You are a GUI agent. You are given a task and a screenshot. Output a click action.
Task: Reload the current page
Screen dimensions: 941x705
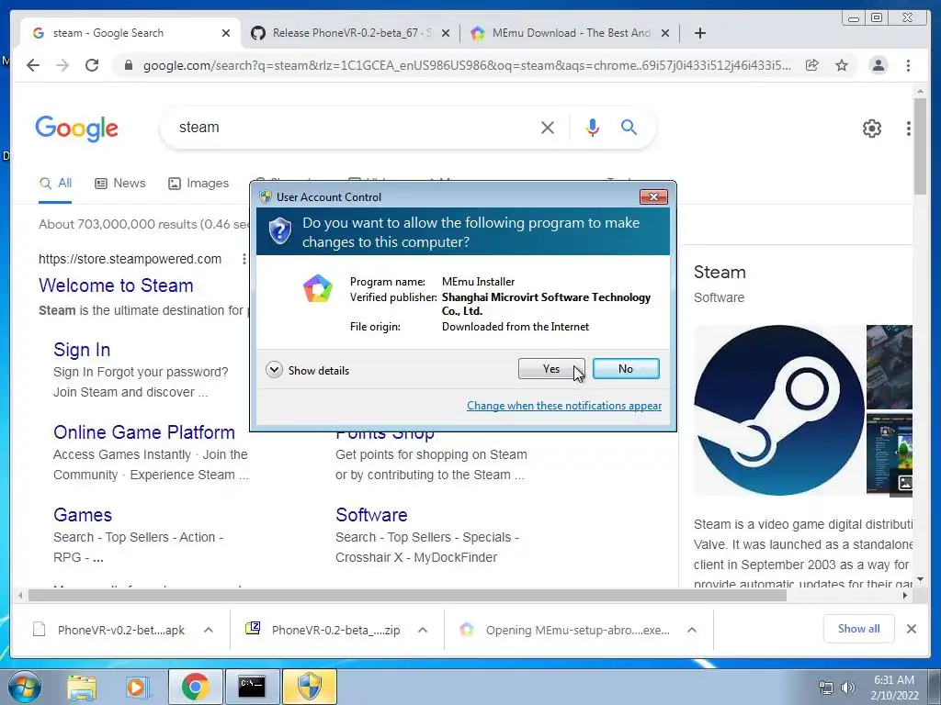coord(92,65)
